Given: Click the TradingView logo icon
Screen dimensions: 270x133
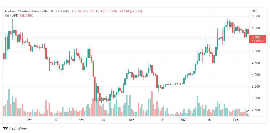Looking at the screenshot, I should (x=5, y=128).
